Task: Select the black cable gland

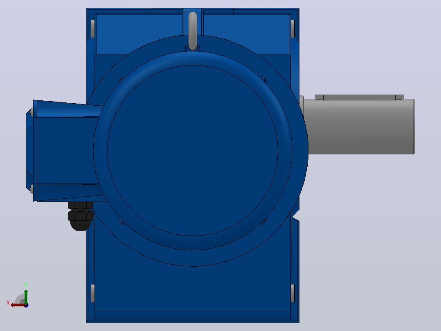Action: pyautogui.click(x=80, y=216)
